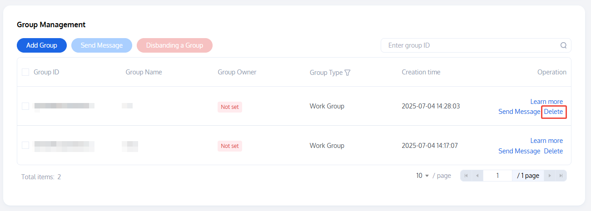The image size is (591, 211).
Task: Toggle the select-all checkbox in header
Action: (25, 72)
